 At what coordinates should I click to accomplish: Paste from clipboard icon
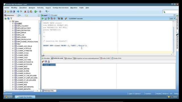tap(31, 12)
